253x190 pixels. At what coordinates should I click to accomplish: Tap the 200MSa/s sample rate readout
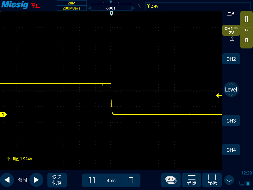coord(71,8)
